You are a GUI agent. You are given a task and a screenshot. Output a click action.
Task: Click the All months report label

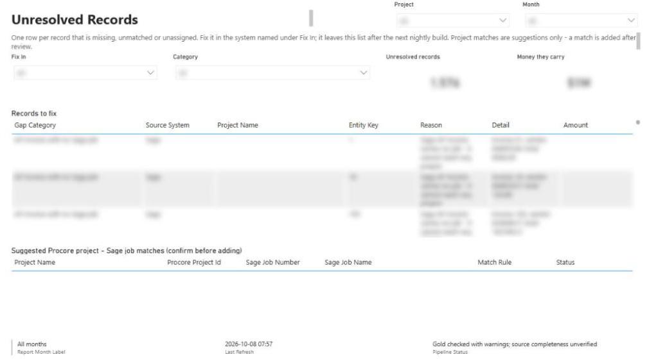coord(32,344)
